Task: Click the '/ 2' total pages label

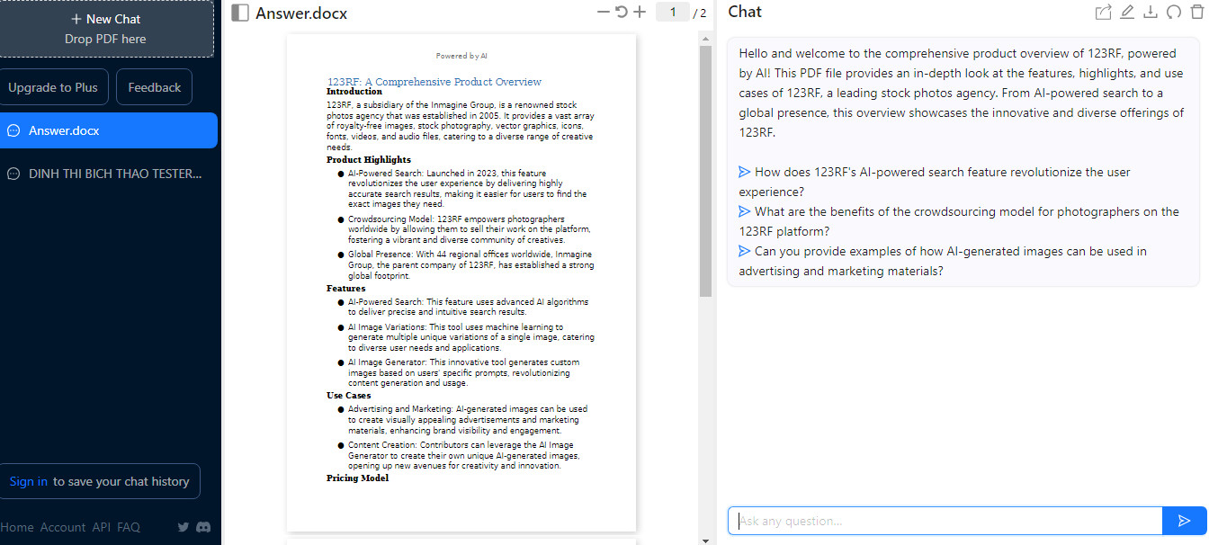Action: [699, 13]
